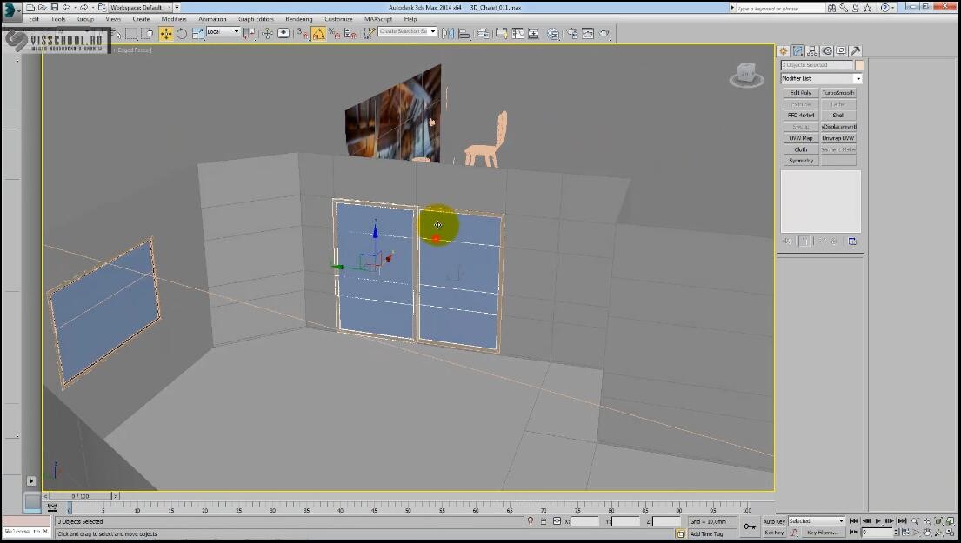The height and width of the screenshot is (543, 961).
Task: Click the Play Animation button
Action: coord(878,521)
